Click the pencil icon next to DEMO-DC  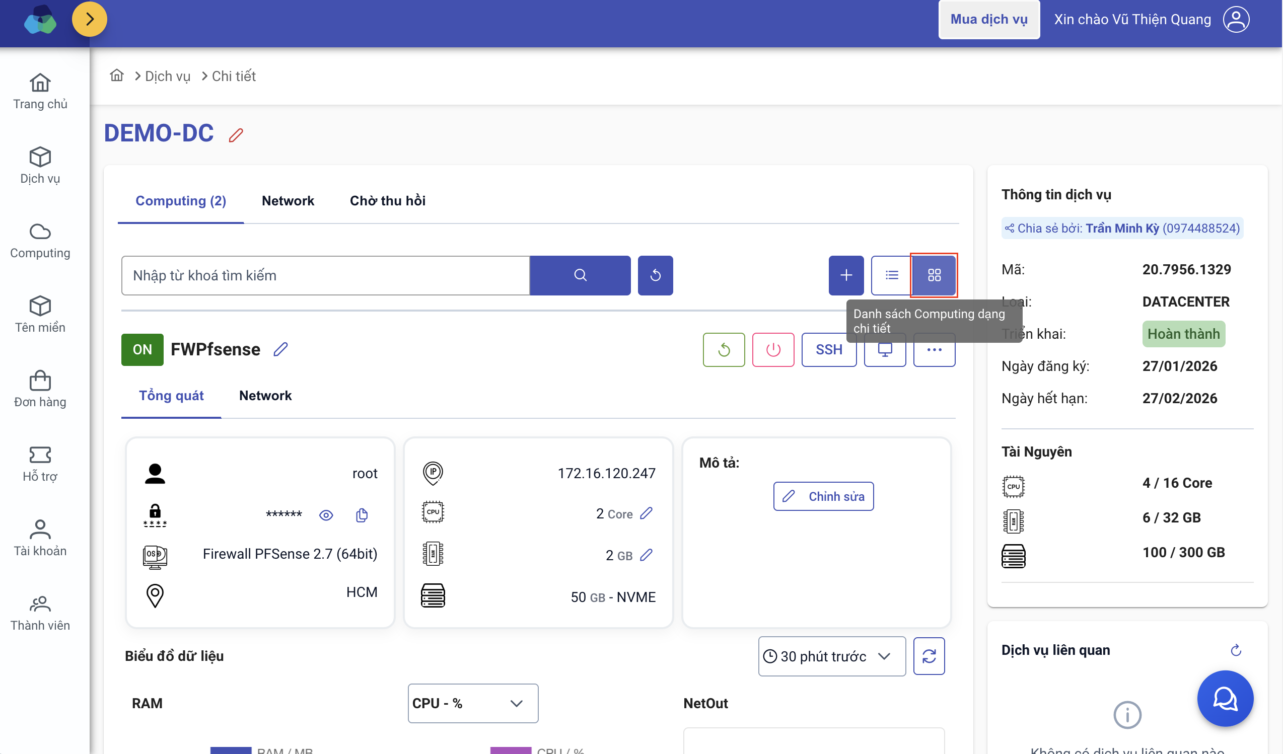click(236, 135)
